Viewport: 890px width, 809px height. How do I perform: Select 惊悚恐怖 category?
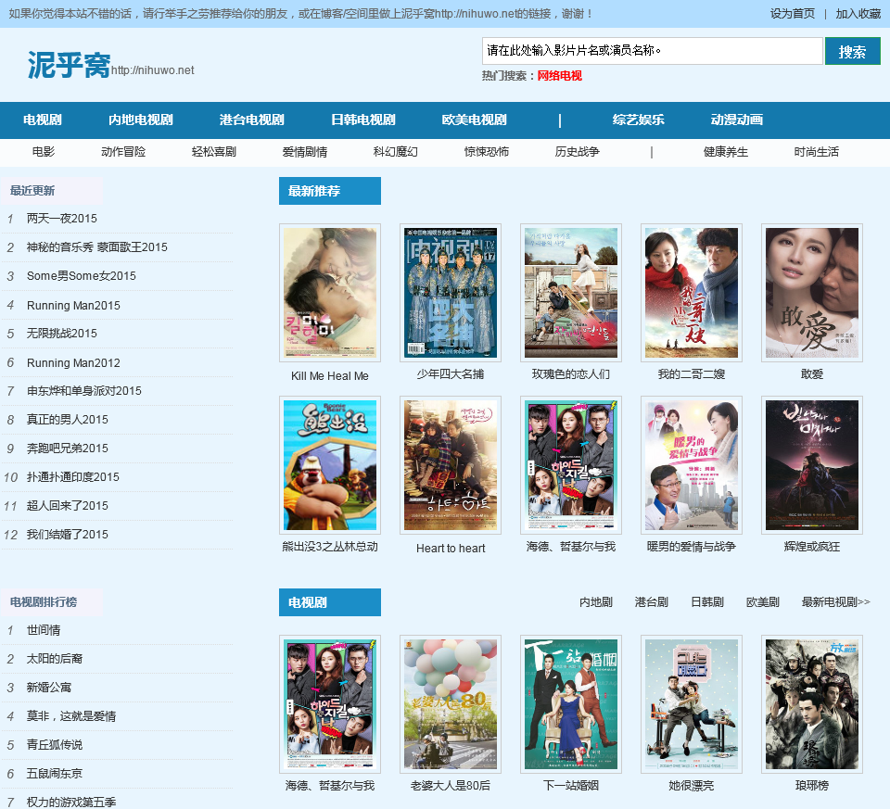click(487, 151)
